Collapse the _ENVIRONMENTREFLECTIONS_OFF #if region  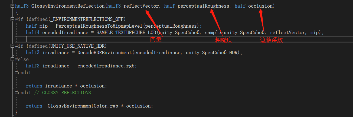pos(12,19)
